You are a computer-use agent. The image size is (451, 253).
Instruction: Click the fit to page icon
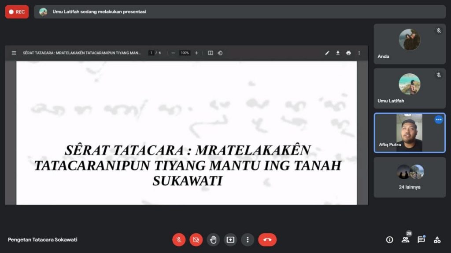coord(211,53)
